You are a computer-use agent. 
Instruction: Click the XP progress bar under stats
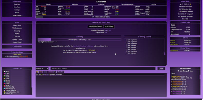coord(101,17)
